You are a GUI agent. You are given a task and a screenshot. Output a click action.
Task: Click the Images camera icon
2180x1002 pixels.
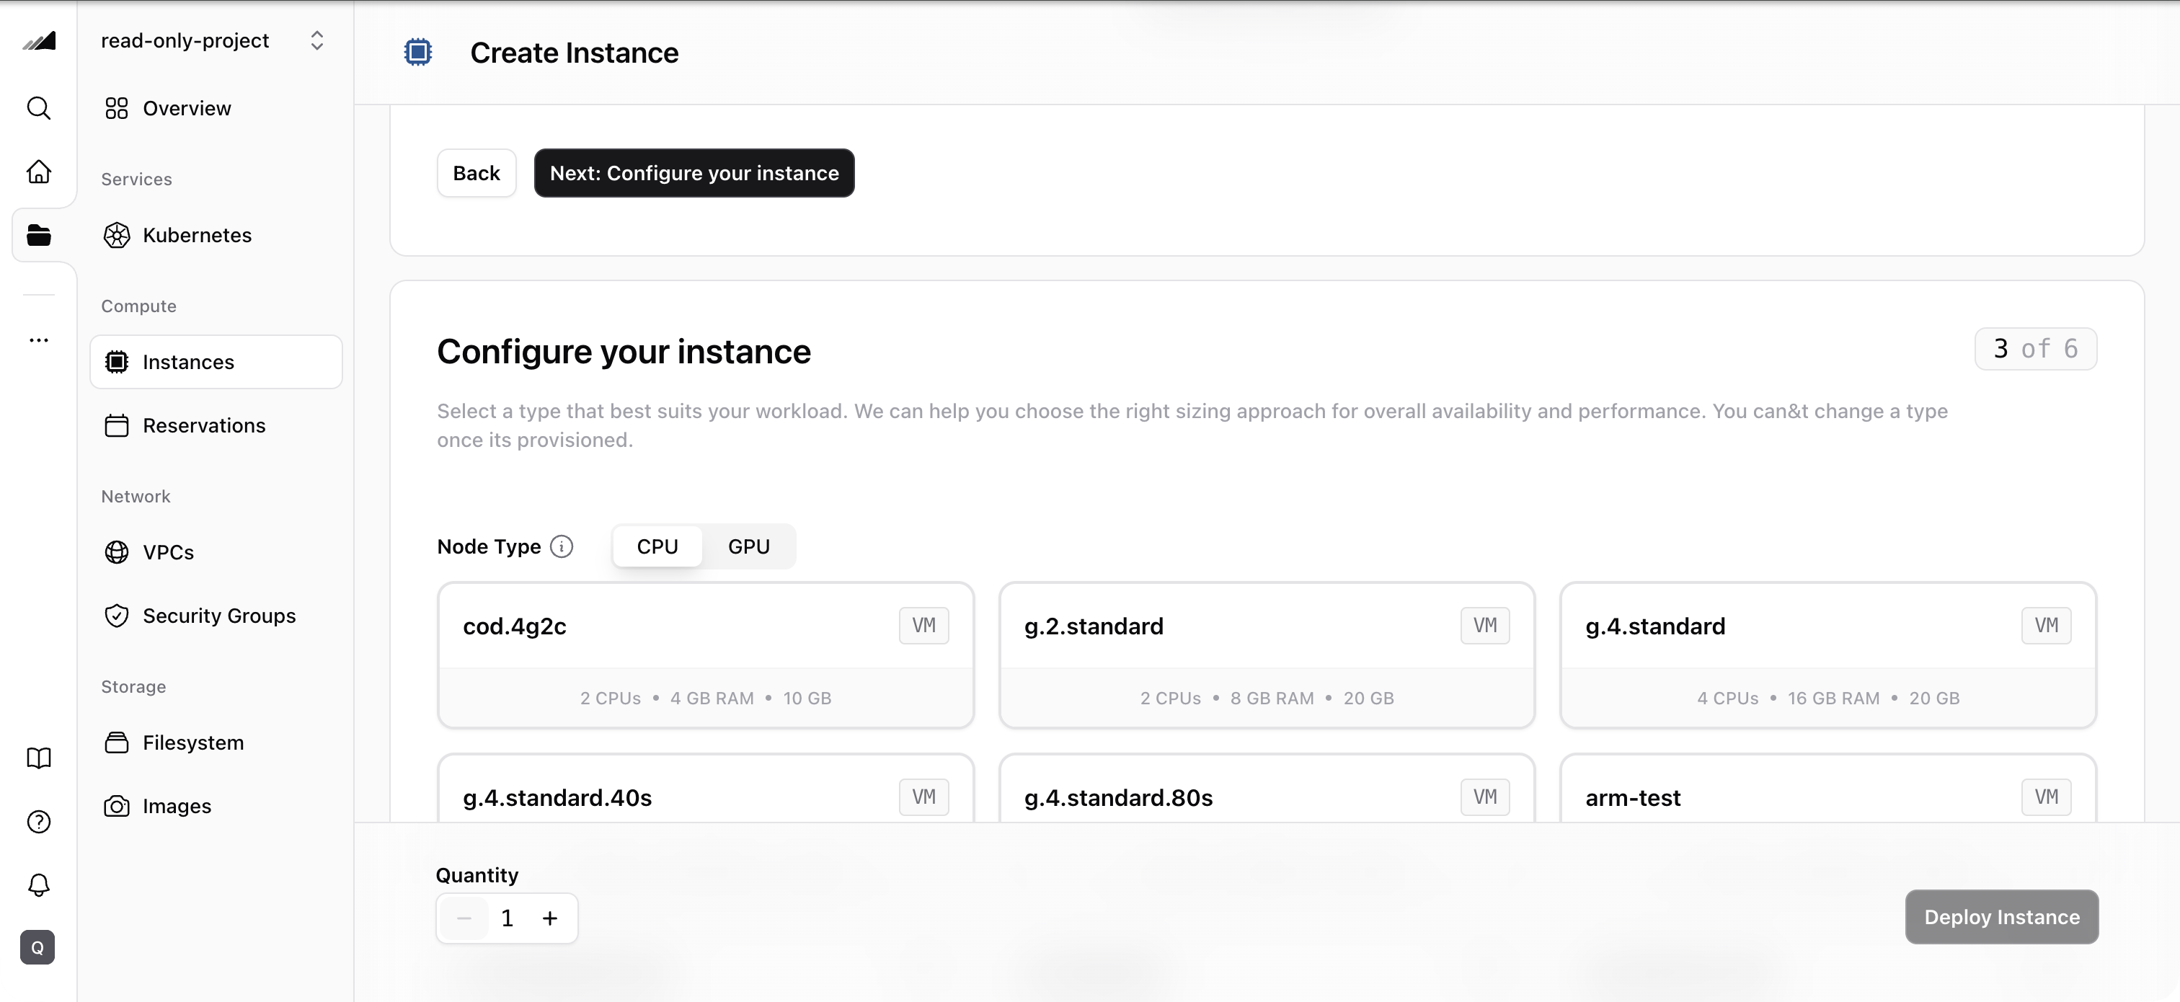tap(117, 807)
